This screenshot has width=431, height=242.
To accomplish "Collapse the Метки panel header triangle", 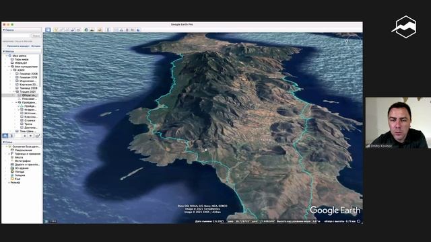I will click(x=3, y=51).
